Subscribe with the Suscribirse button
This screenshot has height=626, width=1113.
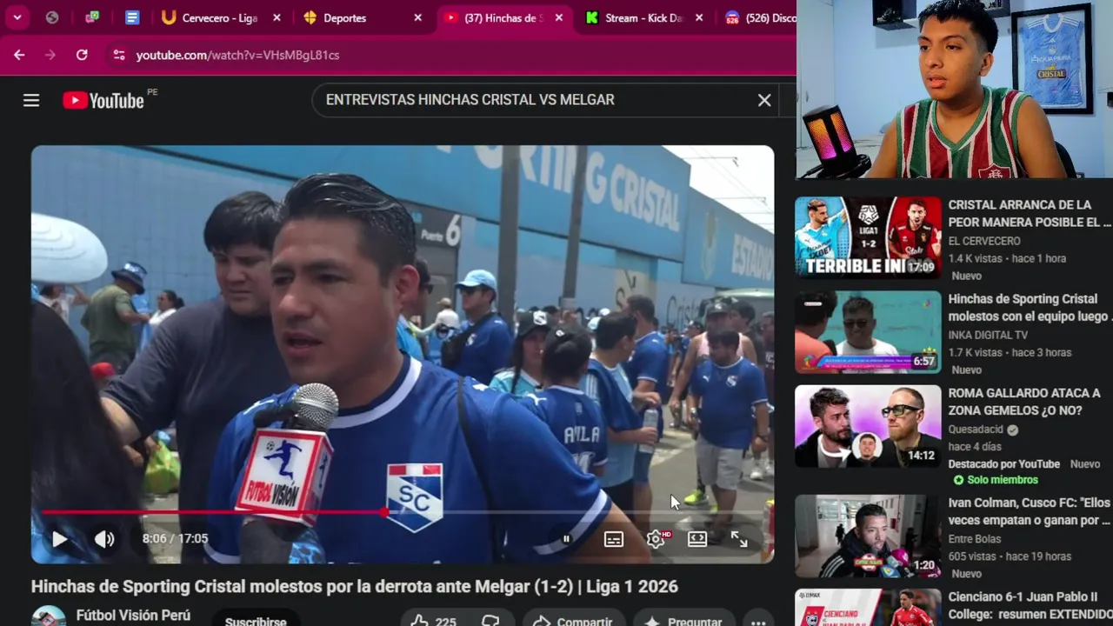(256, 620)
